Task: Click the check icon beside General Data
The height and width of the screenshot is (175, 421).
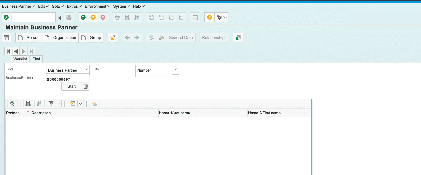Action: click(161, 38)
